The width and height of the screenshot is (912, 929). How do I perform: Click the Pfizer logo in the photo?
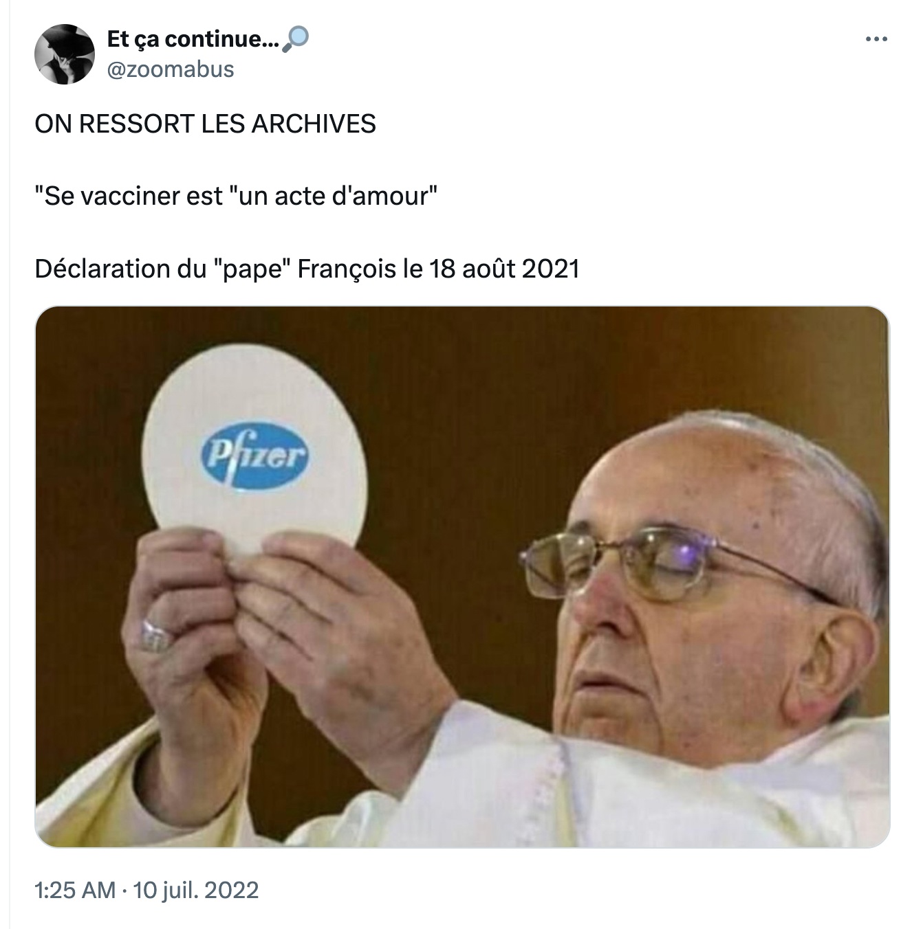pyautogui.click(x=254, y=455)
